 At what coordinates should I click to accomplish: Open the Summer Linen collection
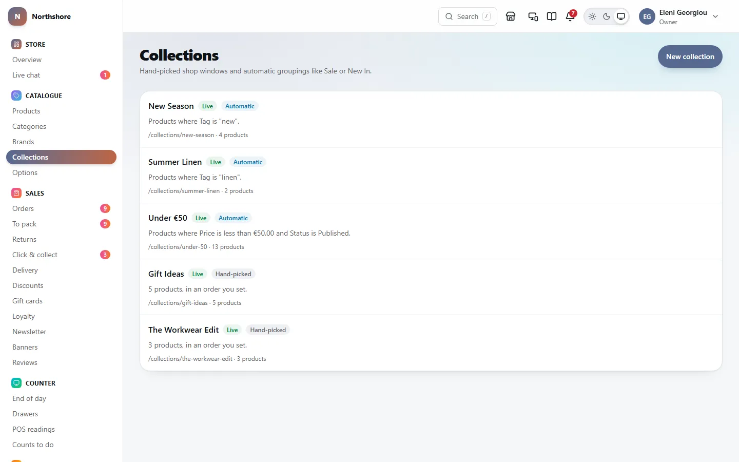click(431, 176)
